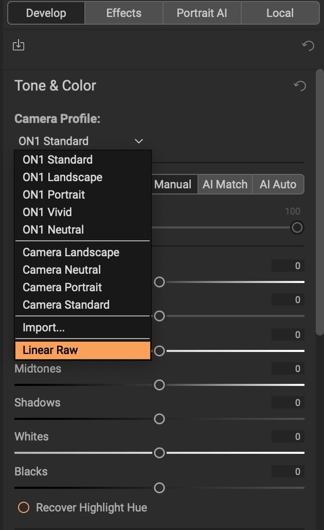The width and height of the screenshot is (324, 530).
Task: Go to the Local tab
Action: click(x=280, y=13)
